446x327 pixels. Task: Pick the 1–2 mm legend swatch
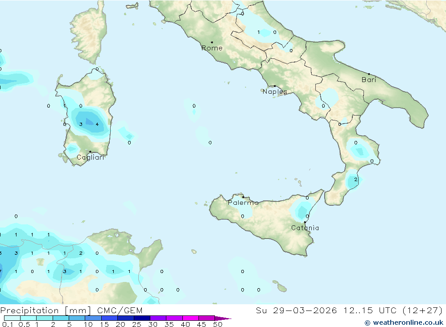click(45, 318)
